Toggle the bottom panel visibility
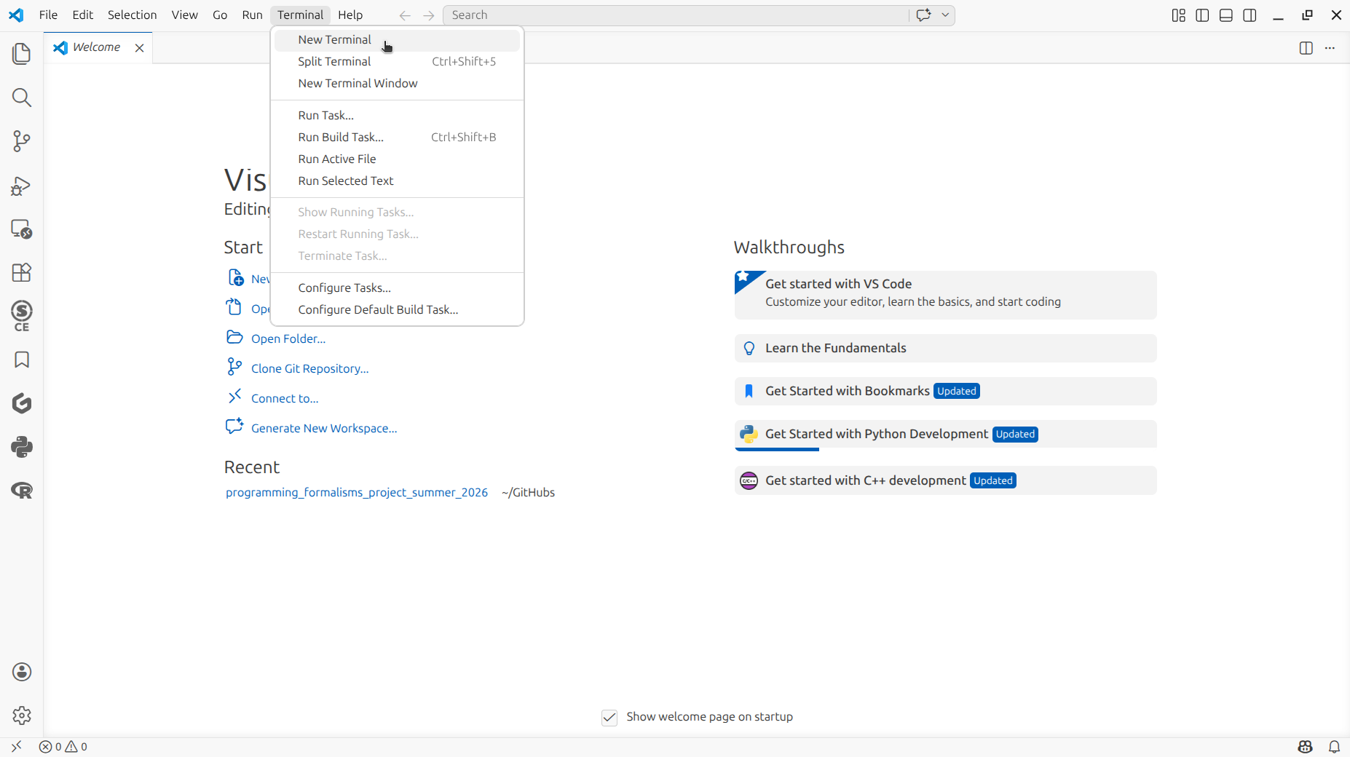 click(x=1226, y=15)
